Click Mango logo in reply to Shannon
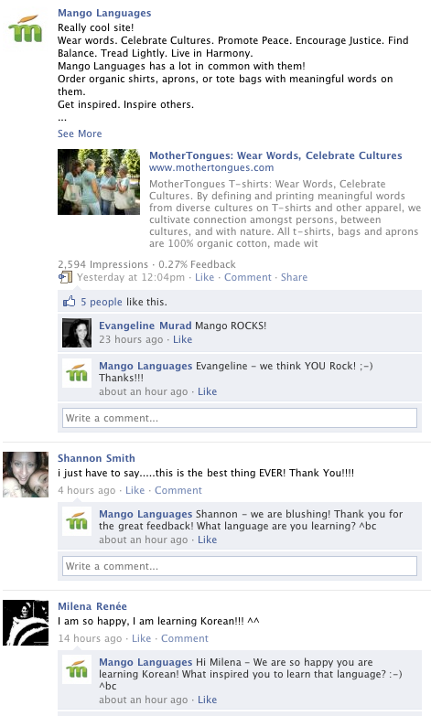 click(x=77, y=521)
